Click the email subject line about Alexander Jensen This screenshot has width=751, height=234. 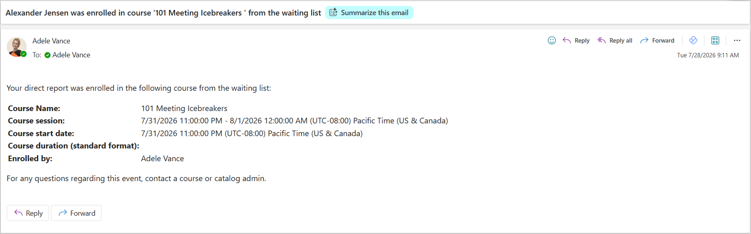click(163, 13)
